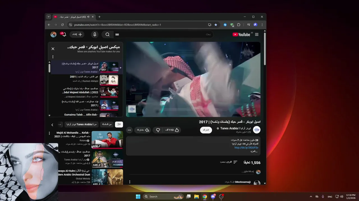This screenshot has height=201, width=359.
Task: Mute tab via speaker icon on tab
Action: point(88,17)
